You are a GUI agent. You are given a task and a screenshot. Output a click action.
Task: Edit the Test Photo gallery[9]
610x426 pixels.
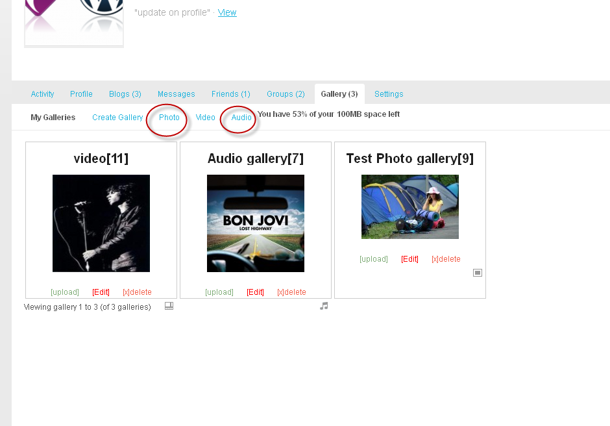(x=409, y=259)
